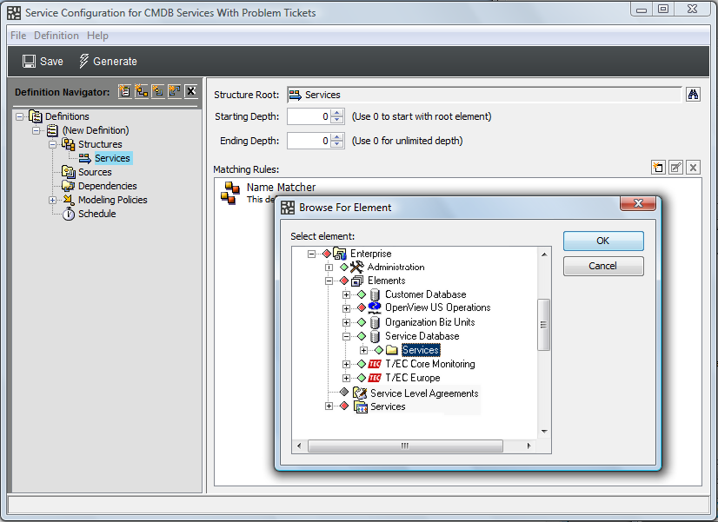Collapse the Service Database node

[346, 336]
